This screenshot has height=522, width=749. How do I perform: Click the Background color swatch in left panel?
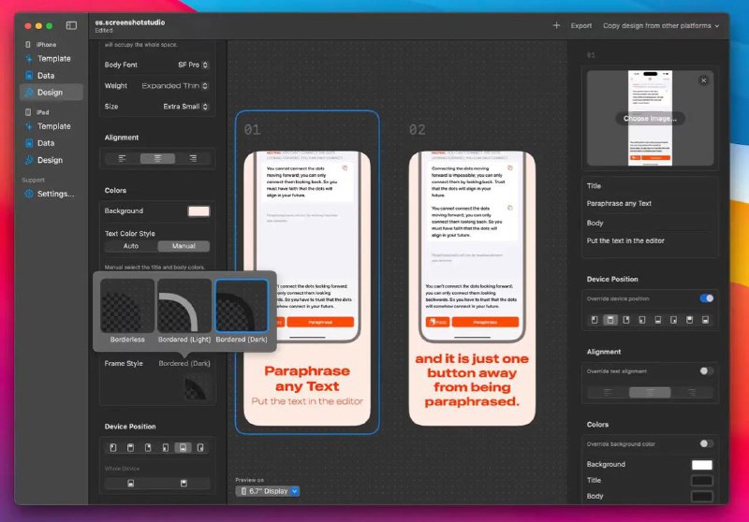click(198, 211)
